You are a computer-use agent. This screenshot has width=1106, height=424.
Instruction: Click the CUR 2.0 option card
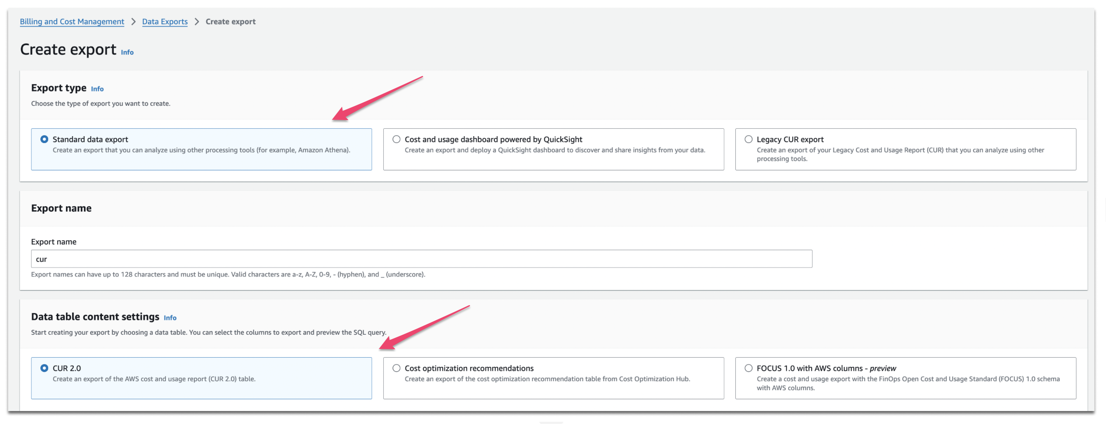point(201,378)
